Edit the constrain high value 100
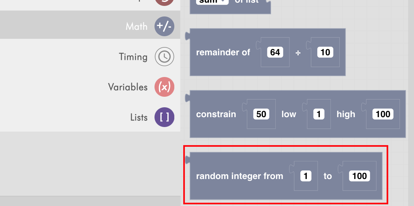414x206 pixels. click(x=383, y=114)
